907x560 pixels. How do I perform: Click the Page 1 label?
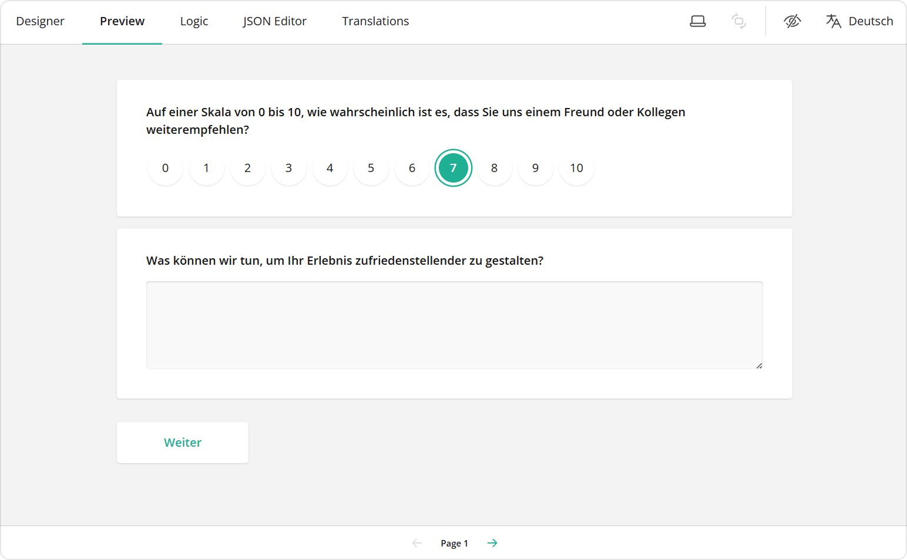[x=454, y=543]
